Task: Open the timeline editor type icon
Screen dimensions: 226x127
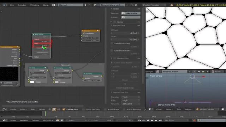Action: tap(4, 120)
